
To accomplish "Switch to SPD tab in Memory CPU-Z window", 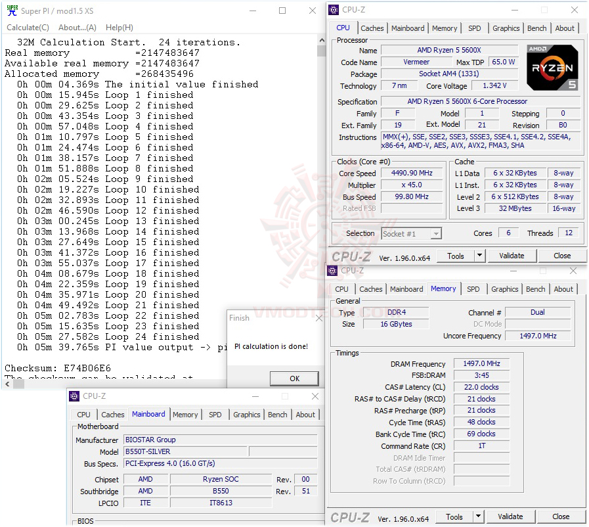I will pos(473,289).
